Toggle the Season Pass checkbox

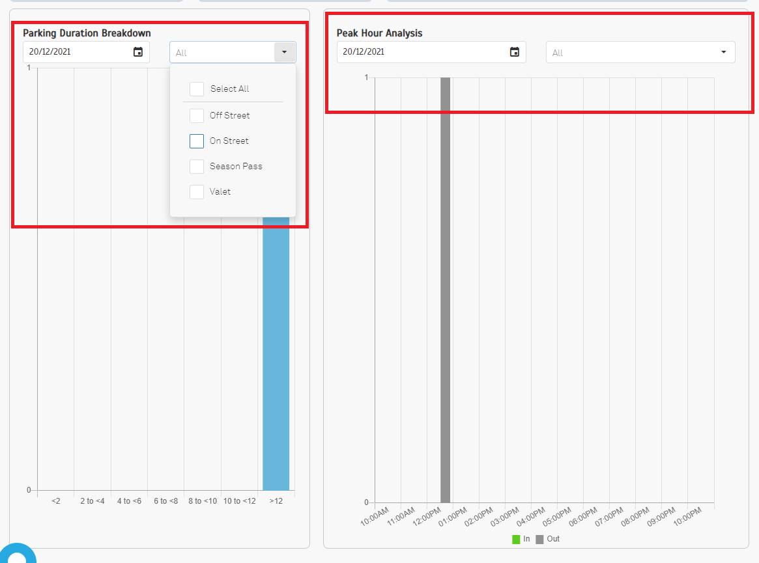click(197, 167)
